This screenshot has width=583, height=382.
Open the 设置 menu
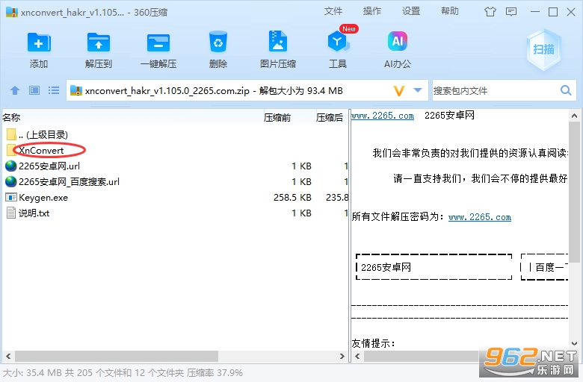tap(411, 11)
